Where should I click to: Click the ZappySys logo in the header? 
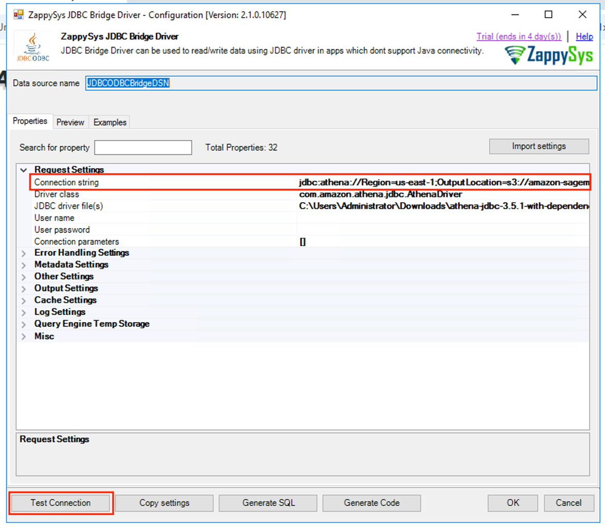(548, 53)
